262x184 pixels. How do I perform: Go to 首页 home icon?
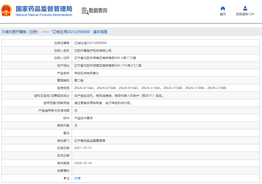click(223, 8)
